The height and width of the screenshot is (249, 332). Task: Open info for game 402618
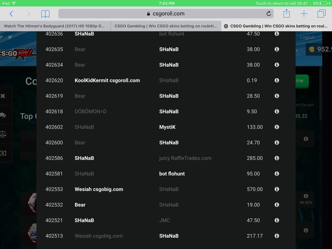276,111
